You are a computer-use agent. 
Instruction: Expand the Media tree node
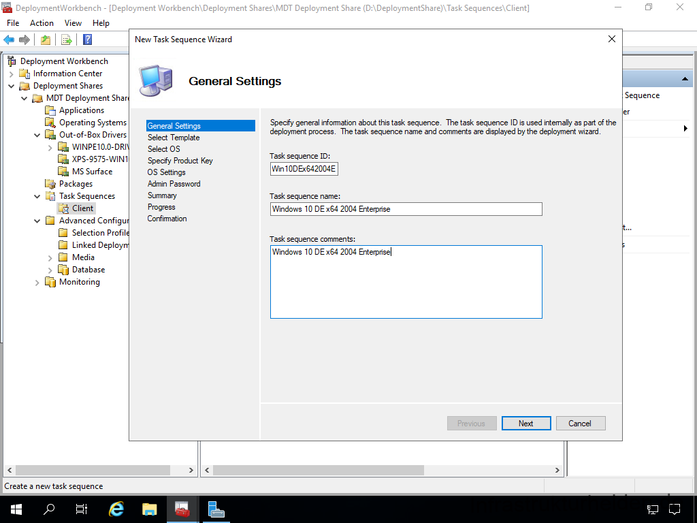coord(50,257)
